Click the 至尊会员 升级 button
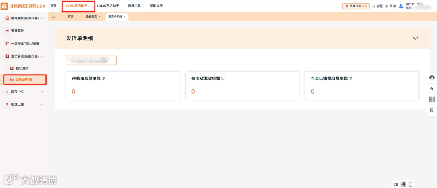 pos(356,6)
